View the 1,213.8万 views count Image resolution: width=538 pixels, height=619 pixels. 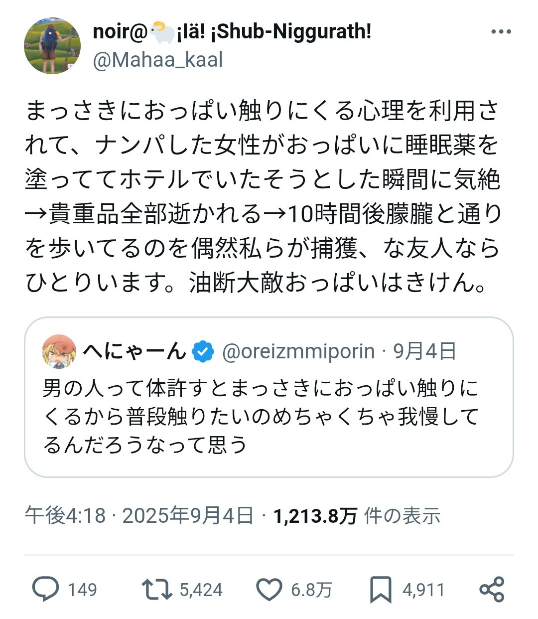click(x=315, y=516)
